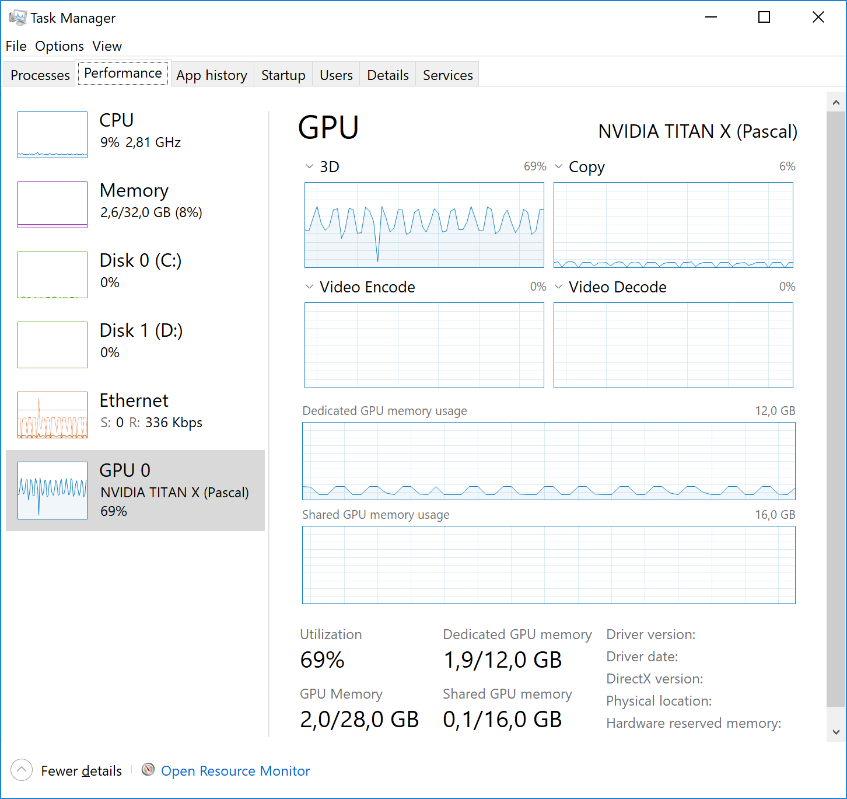
Task: Open the File menu
Action: point(16,46)
